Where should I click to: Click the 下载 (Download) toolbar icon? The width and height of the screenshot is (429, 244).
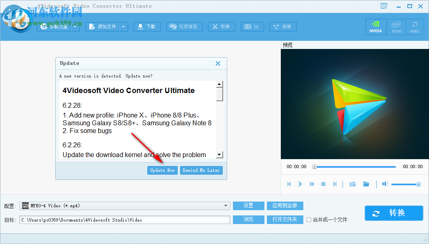pyautogui.click(x=147, y=27)
